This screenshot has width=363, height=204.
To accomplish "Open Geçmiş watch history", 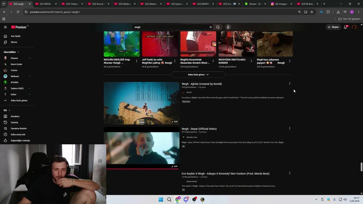I will 14,122.
